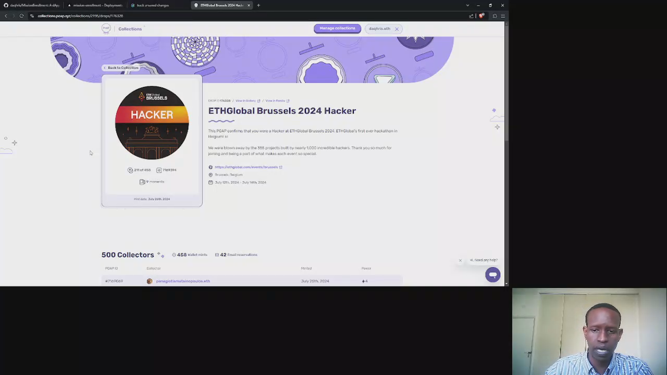The width and height of the screenshot is (667, 375).
Task: Open View in Gallery link
Action: tap(248, 101)
